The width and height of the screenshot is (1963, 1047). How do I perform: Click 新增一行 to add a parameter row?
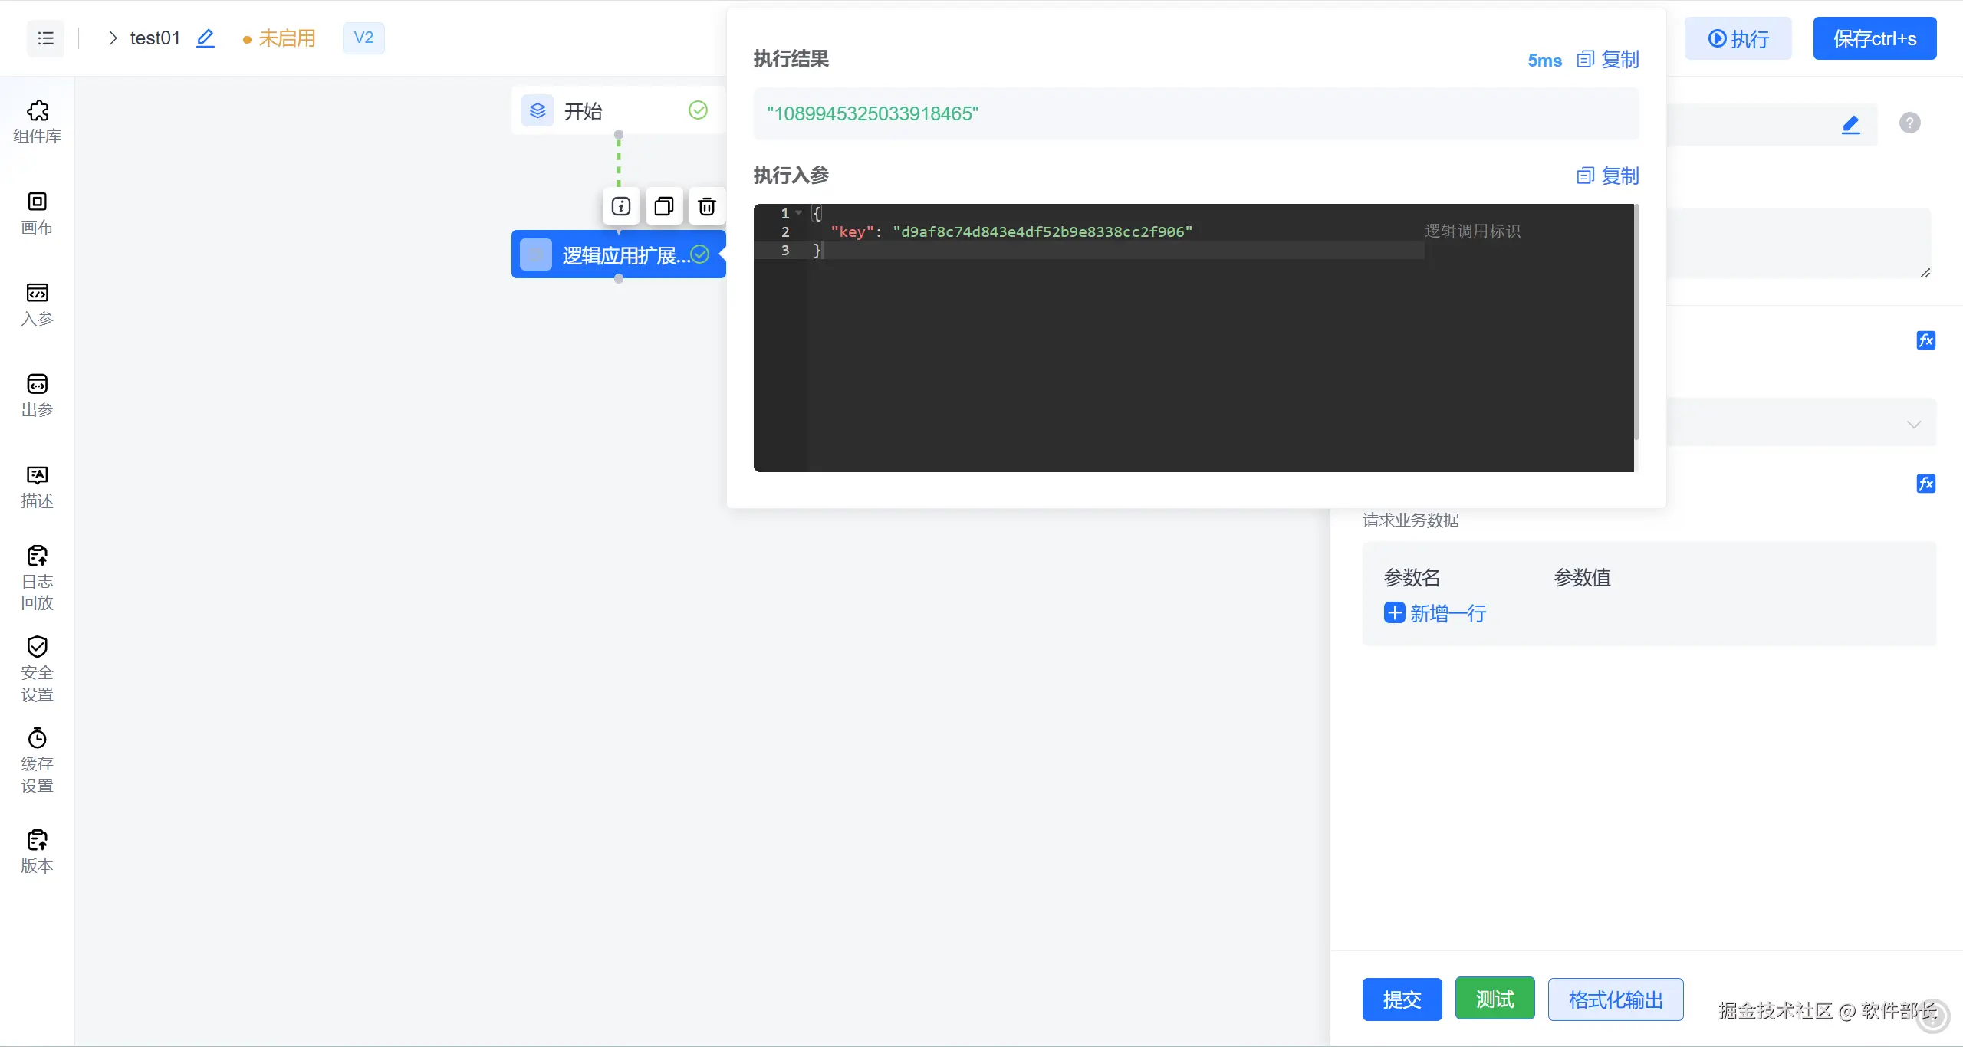click(x=1435, y=613)
